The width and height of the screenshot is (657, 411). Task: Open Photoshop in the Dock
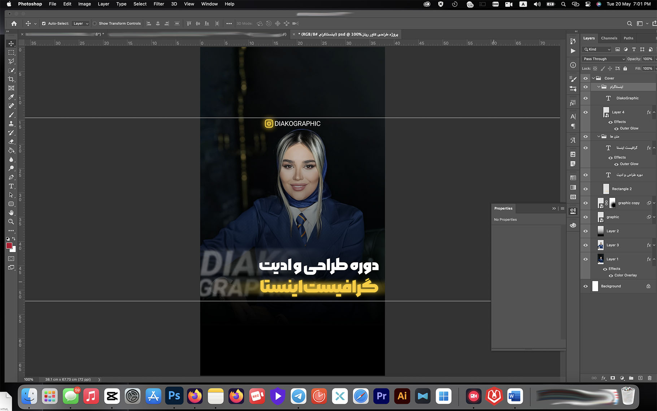click(x=174, y=396)
